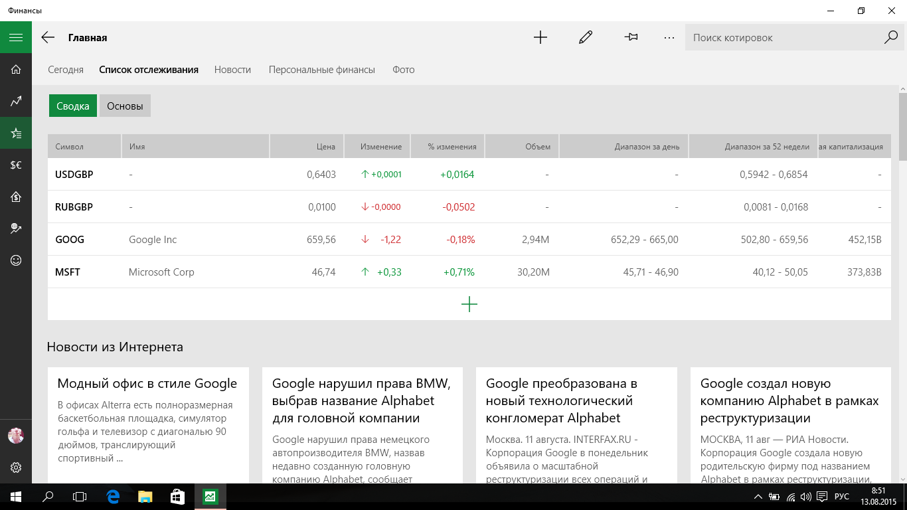Viewport: 907px width, 510px height.
Task: Click the Новости из Интернета heading
Action: coord(115,347)
